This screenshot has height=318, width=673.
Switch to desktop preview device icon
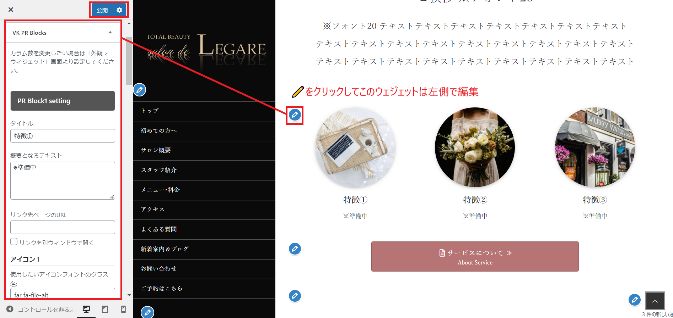coord(86,309)
